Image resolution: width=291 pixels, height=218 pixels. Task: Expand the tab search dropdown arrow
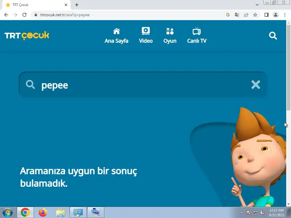257,5
